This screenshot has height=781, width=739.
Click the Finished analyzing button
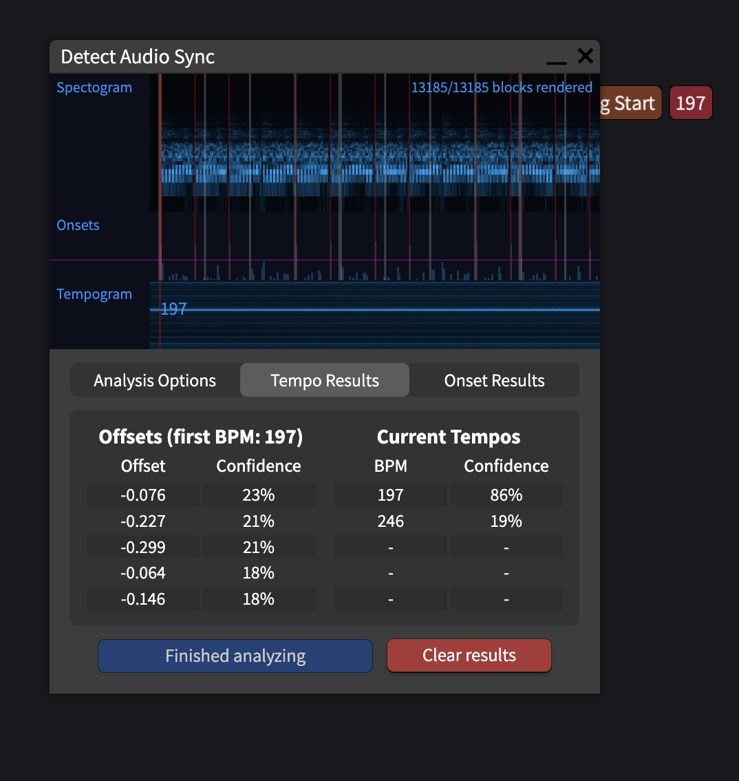[235, 656]
